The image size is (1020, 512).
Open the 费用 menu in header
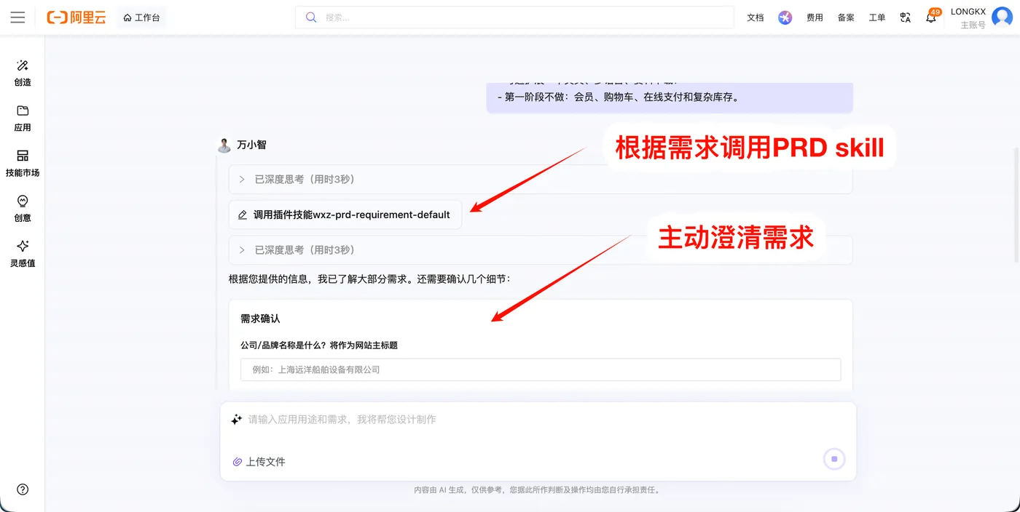point(815,17)
